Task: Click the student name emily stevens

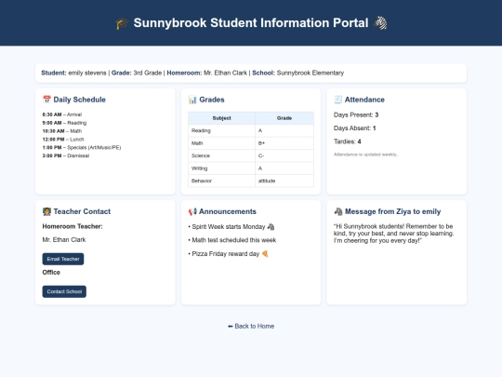Action: pos(87,73)
